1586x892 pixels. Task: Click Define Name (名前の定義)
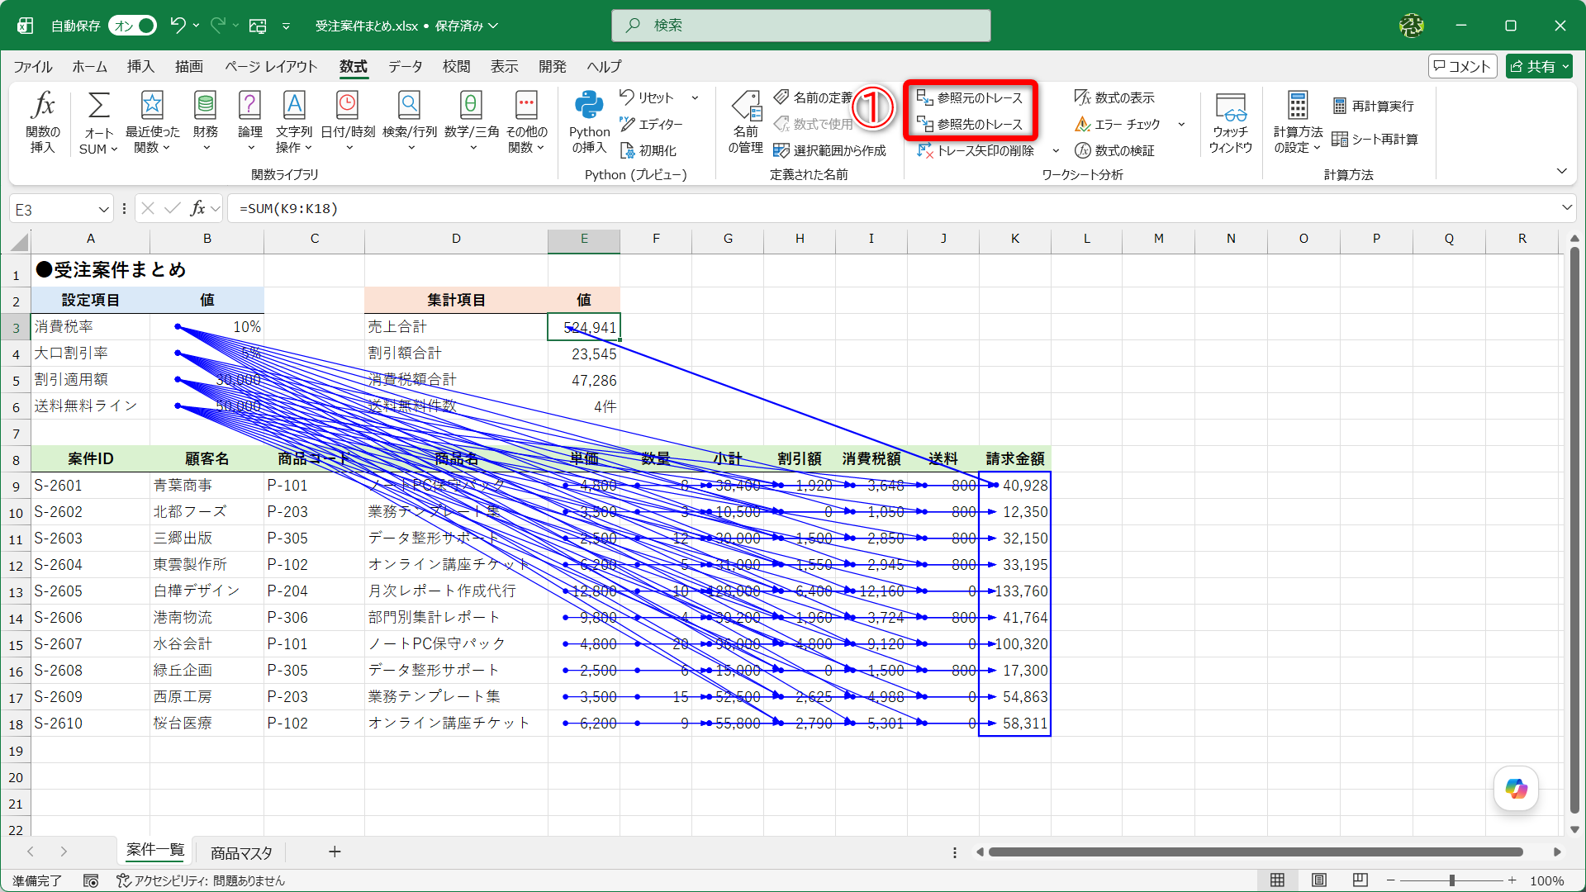(814, 97)
